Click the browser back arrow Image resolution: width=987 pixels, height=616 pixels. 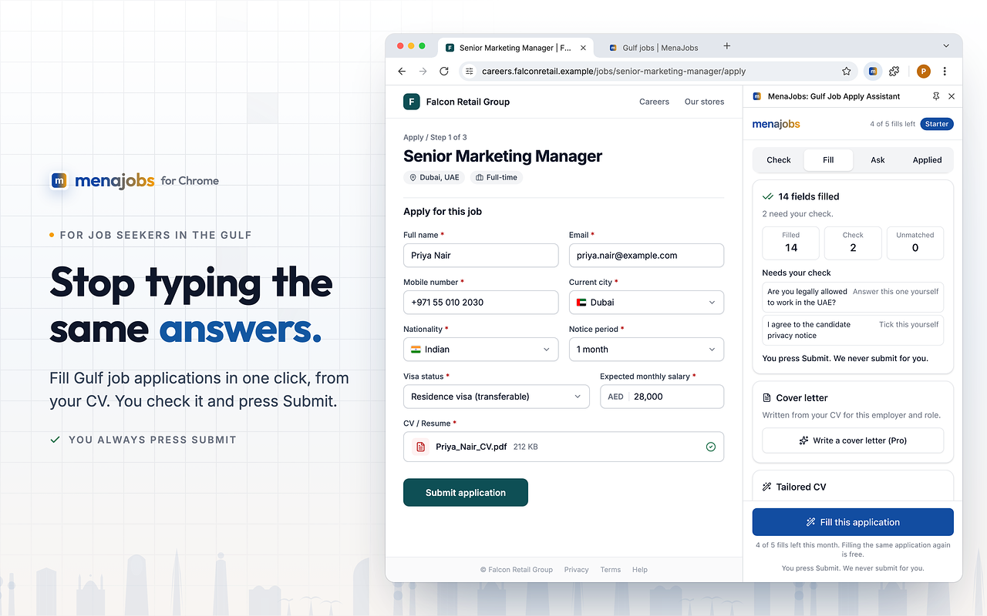(x=402, y=72)
